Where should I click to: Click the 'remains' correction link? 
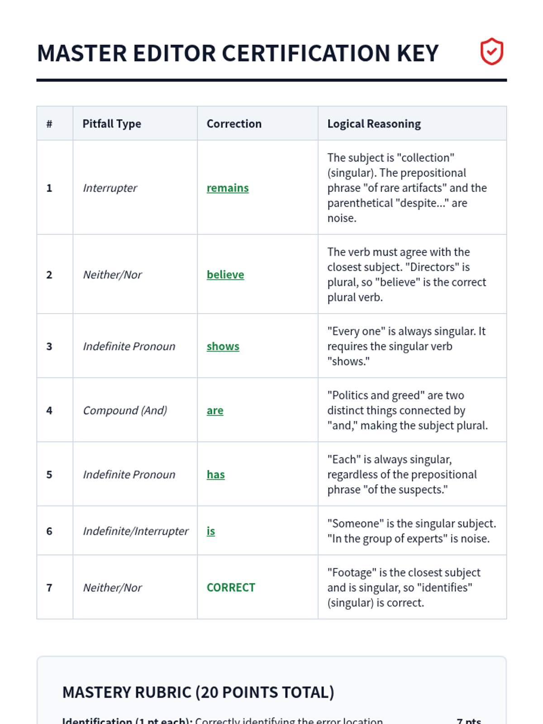[x=228, y=188]
